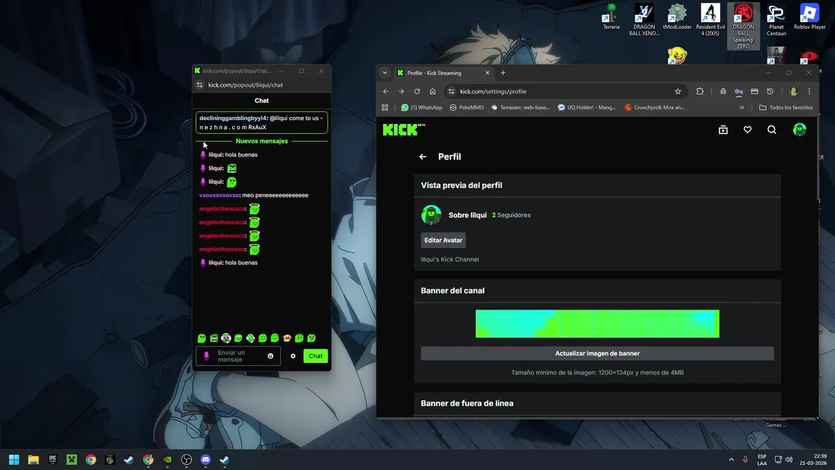Click Nuevos mensajes divider label in chat
Viewport: 835px width, 470px height.
(262, 141)
